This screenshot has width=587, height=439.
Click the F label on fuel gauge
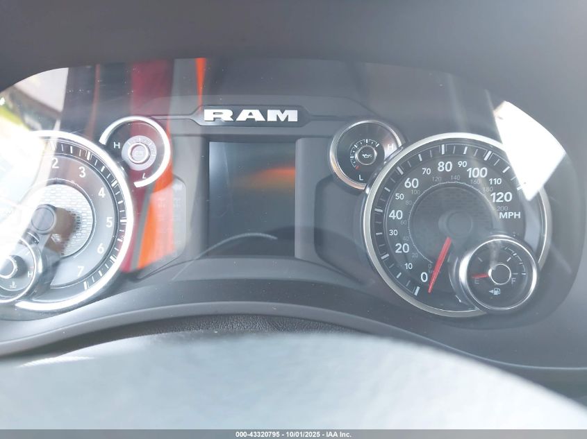pos(514,281)
